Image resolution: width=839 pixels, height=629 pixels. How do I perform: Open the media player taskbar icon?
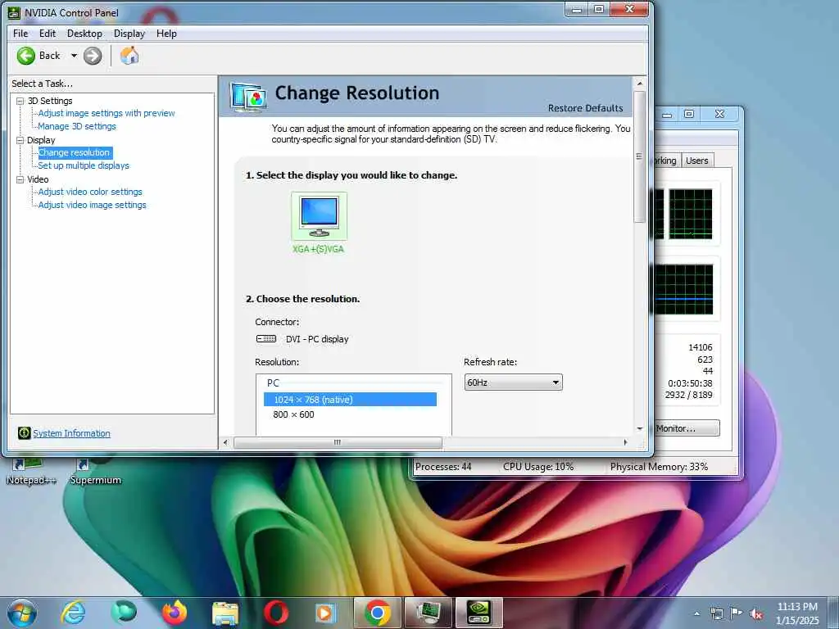coord(325,613)
